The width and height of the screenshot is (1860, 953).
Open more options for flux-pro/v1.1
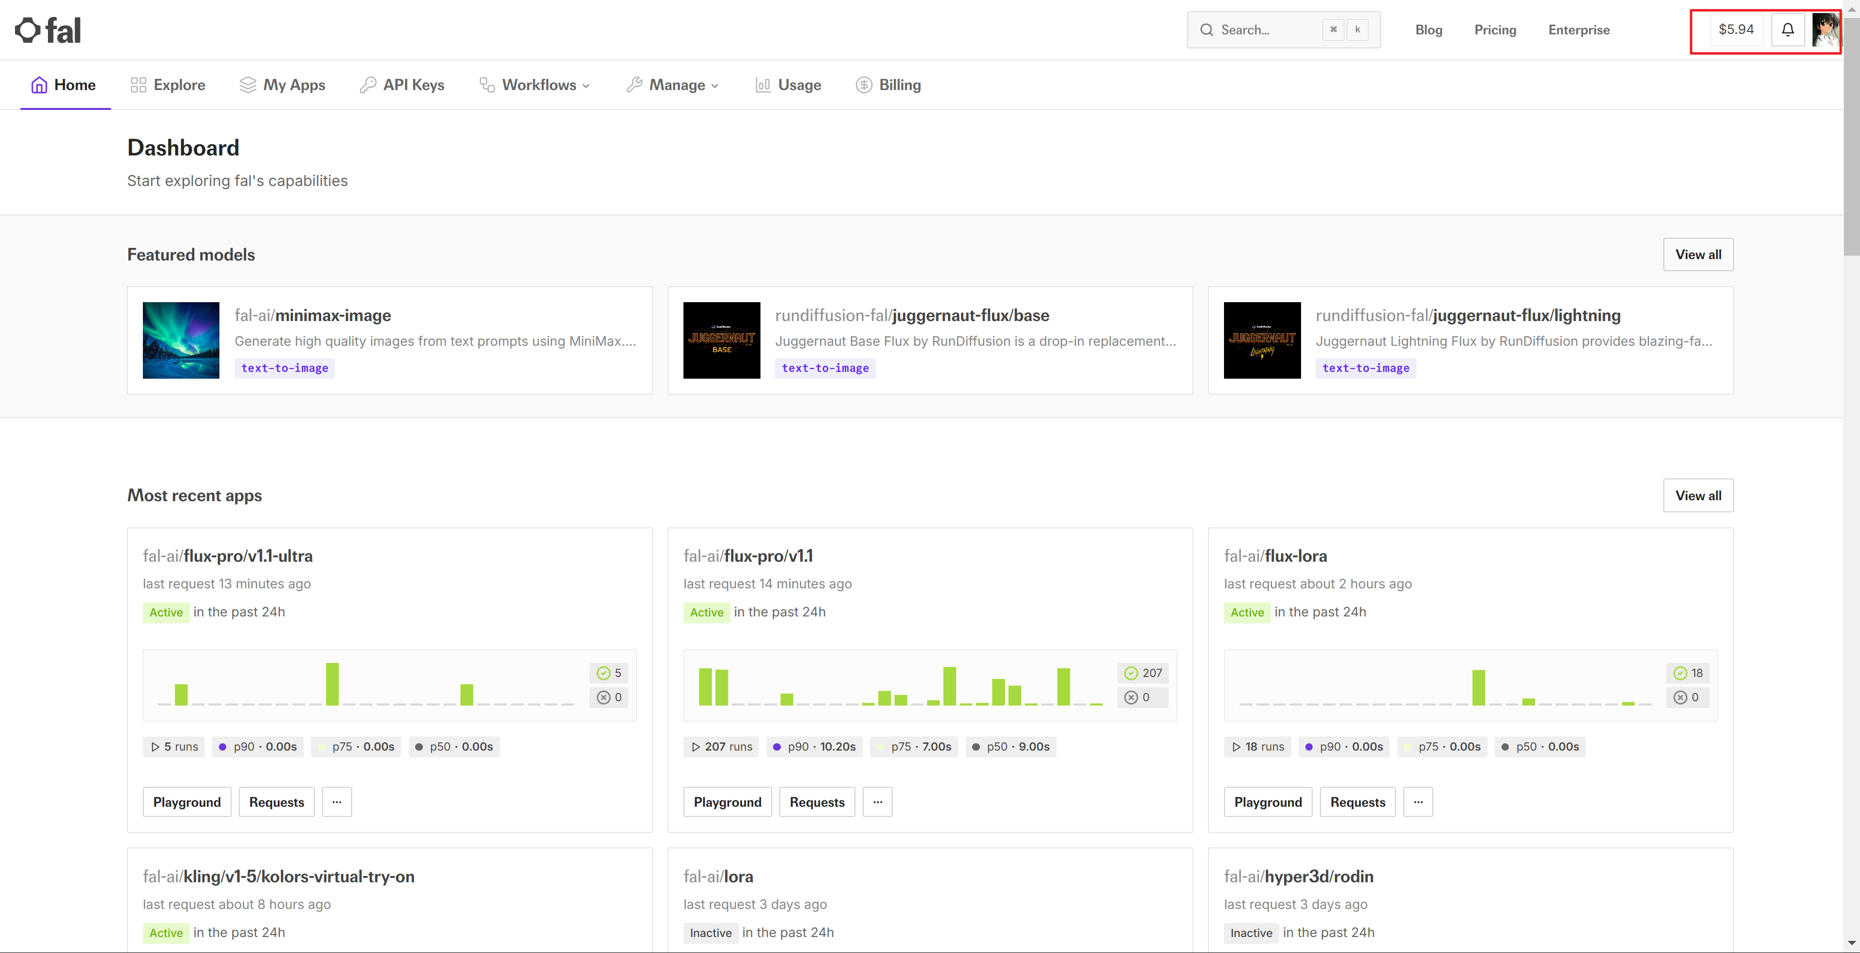coord(877,802)
